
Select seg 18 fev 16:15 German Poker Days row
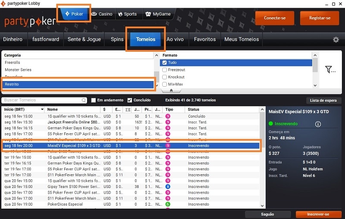pyautogui.click(x=131, y=128)
